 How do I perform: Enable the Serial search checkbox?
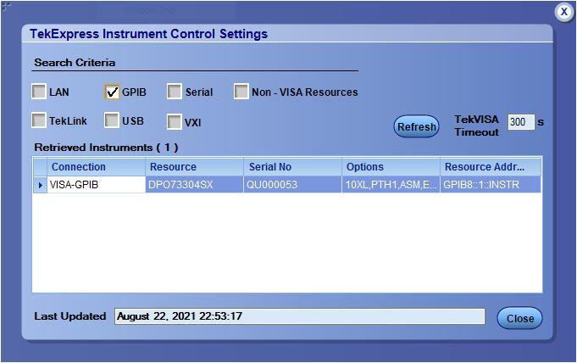coord(175,92)
